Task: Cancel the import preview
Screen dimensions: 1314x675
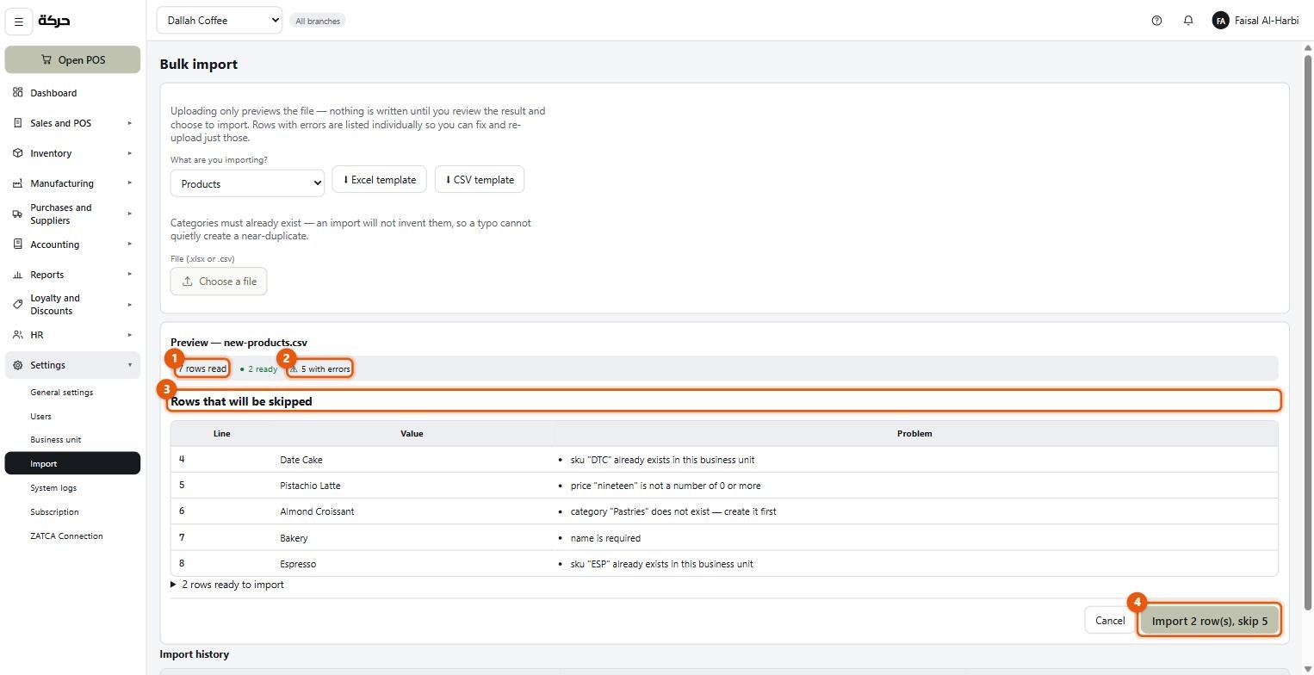Action: 1110,621
